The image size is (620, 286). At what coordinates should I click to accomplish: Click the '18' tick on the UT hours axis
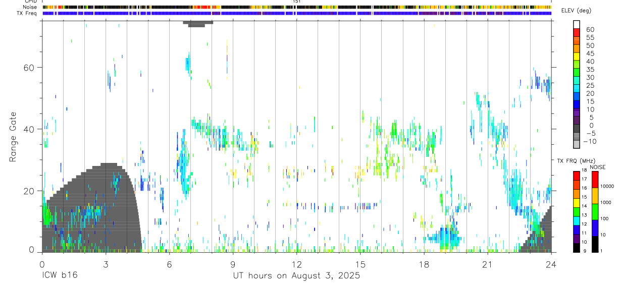coord(424,264)
